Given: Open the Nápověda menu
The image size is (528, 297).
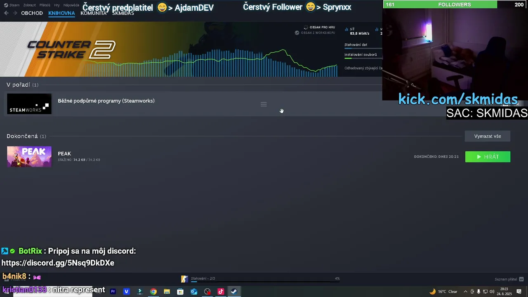Looking at the screenshot, I should tap(71, 5).
